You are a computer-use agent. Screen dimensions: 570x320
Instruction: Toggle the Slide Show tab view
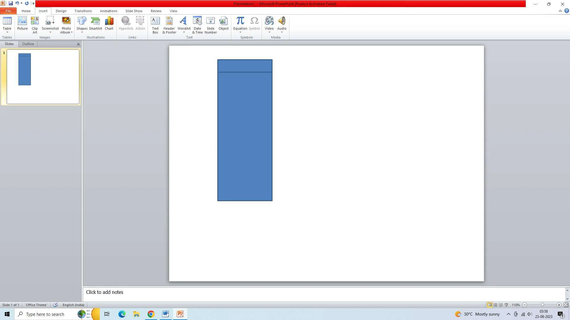click(134, 11)
